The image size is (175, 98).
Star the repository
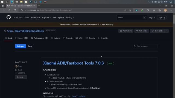157,31
